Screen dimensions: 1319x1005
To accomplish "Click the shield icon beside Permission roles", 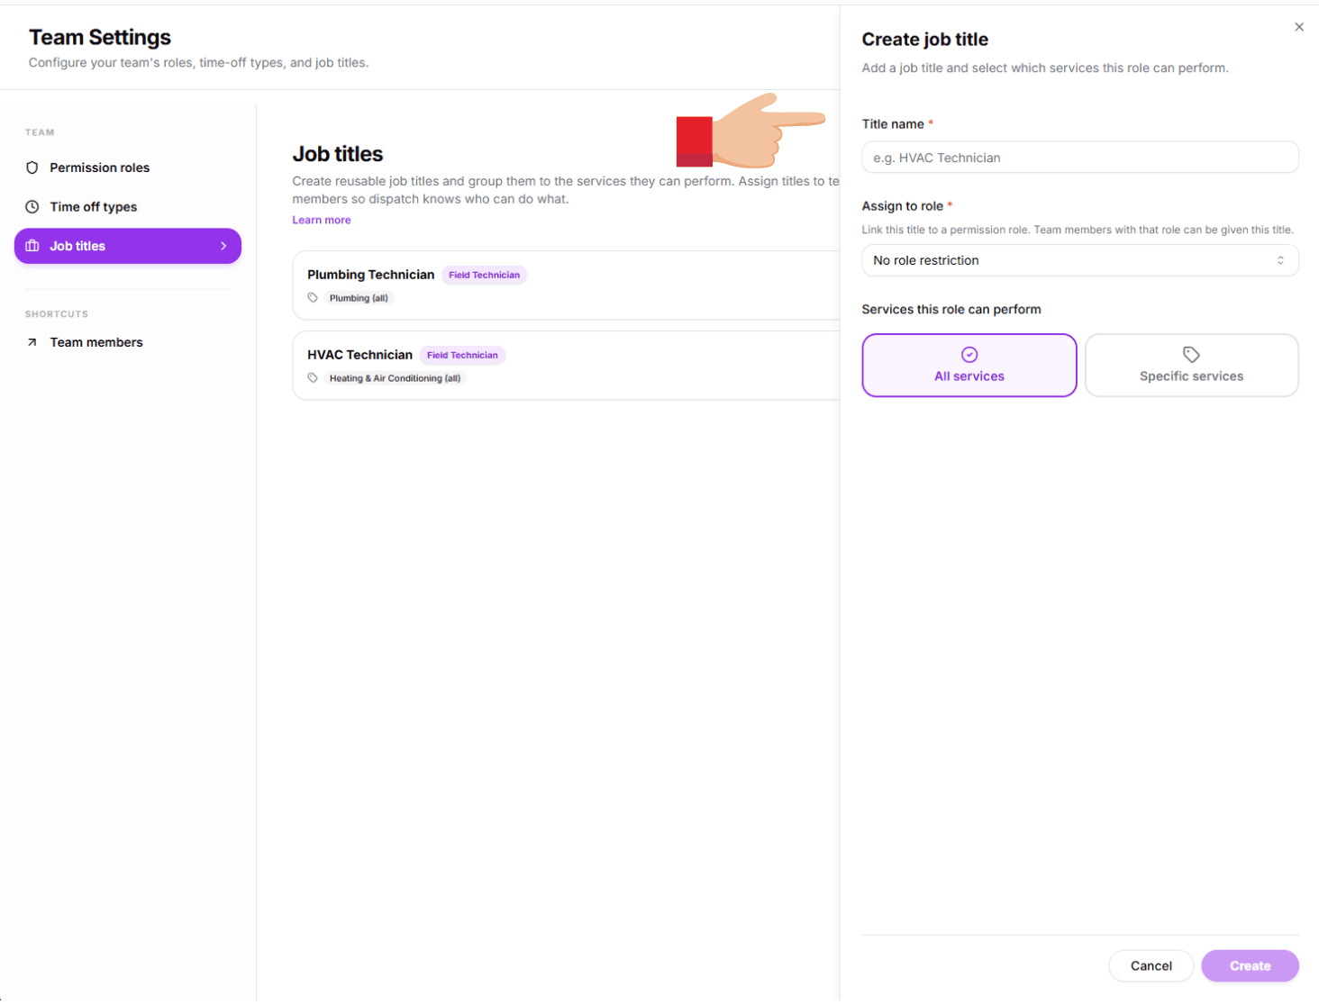I will [x=32, y=167].
